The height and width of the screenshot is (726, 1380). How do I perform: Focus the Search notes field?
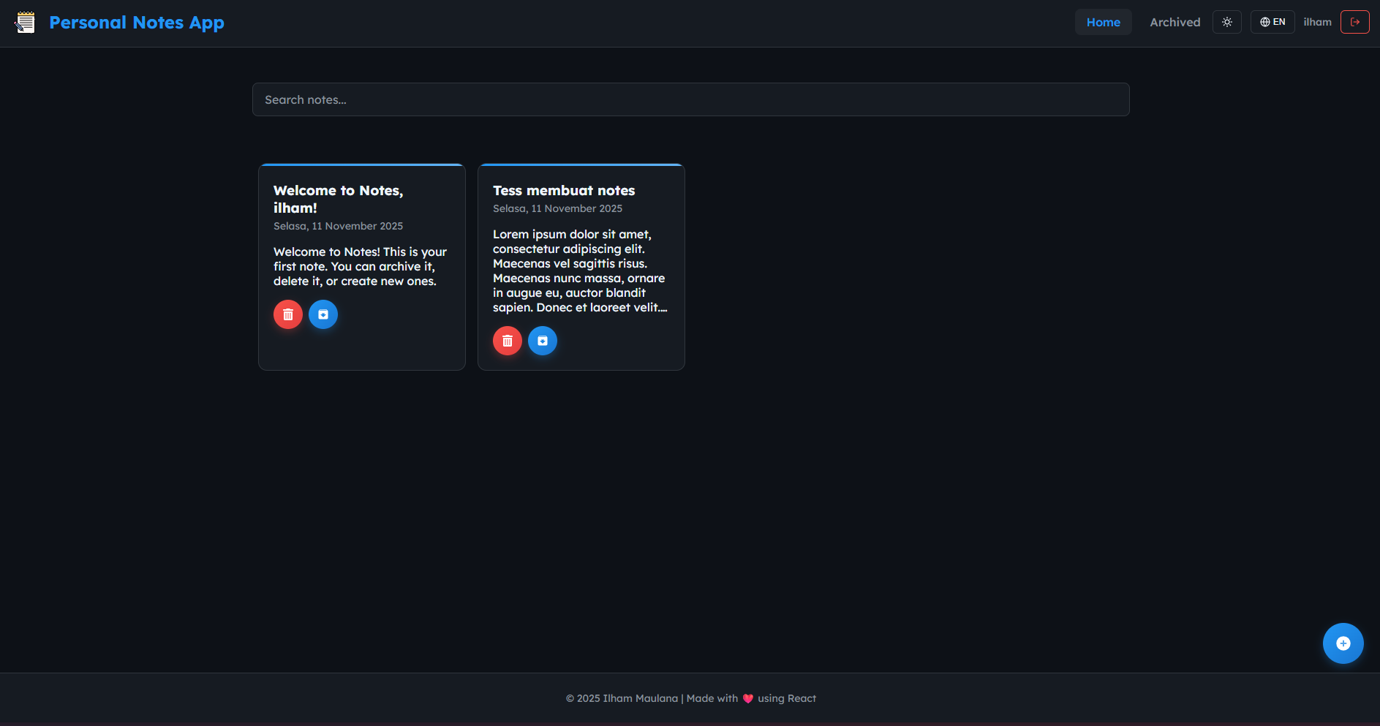tap(690, 99)
